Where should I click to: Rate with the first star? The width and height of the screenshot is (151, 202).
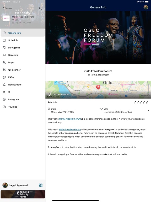point(136,102)
